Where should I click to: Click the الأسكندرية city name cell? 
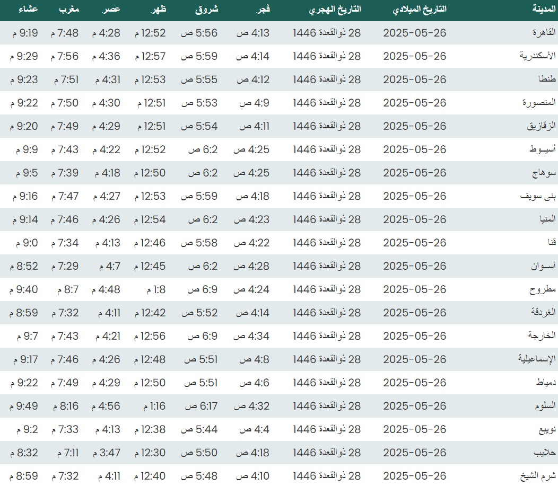(538, 56)
